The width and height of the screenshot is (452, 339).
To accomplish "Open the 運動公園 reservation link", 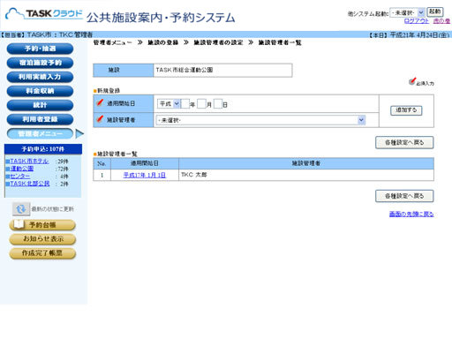I will 22,169.
